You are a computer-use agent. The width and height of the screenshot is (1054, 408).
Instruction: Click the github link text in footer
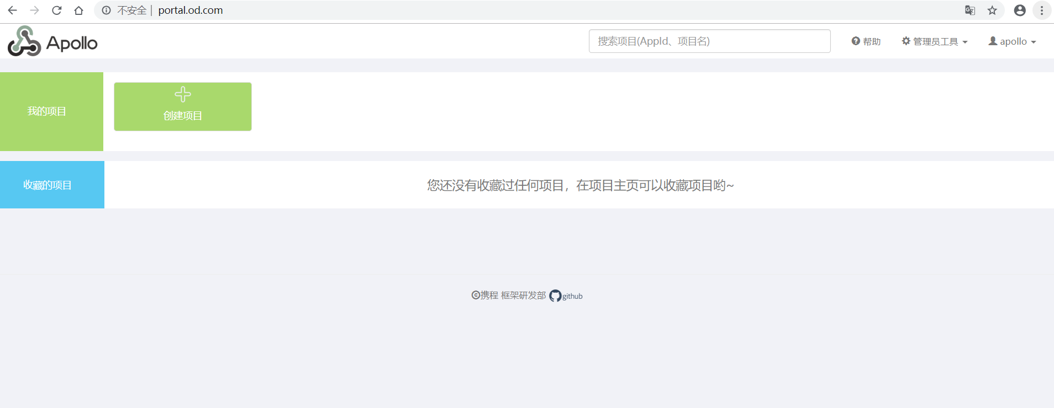(x=572, y=296)
